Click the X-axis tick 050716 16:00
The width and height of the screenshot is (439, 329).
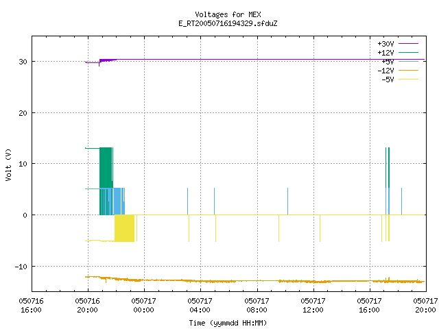tap(31, 306)
